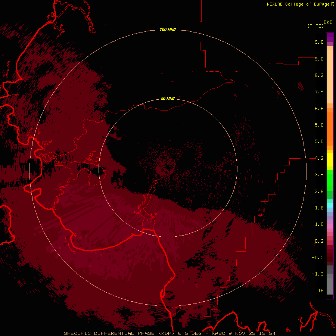The width and height of the screenshot is (336, 336).
Task: Pick the pink segment of the color bar
Action: (x=330, y=226)
